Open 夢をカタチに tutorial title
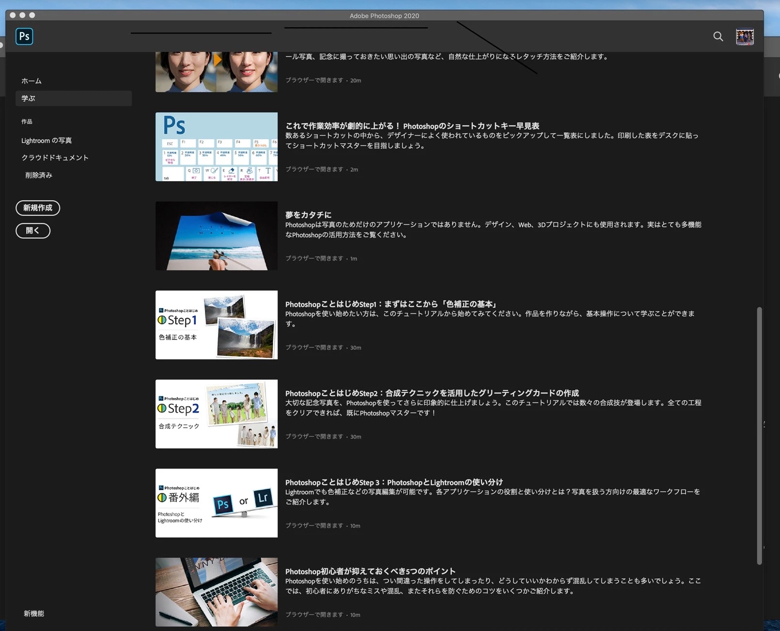 [309, 215]
